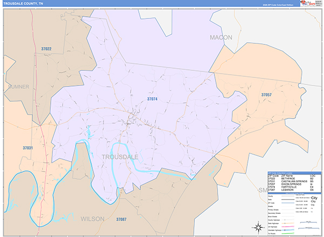Click the largest City sample in legend

314,198
